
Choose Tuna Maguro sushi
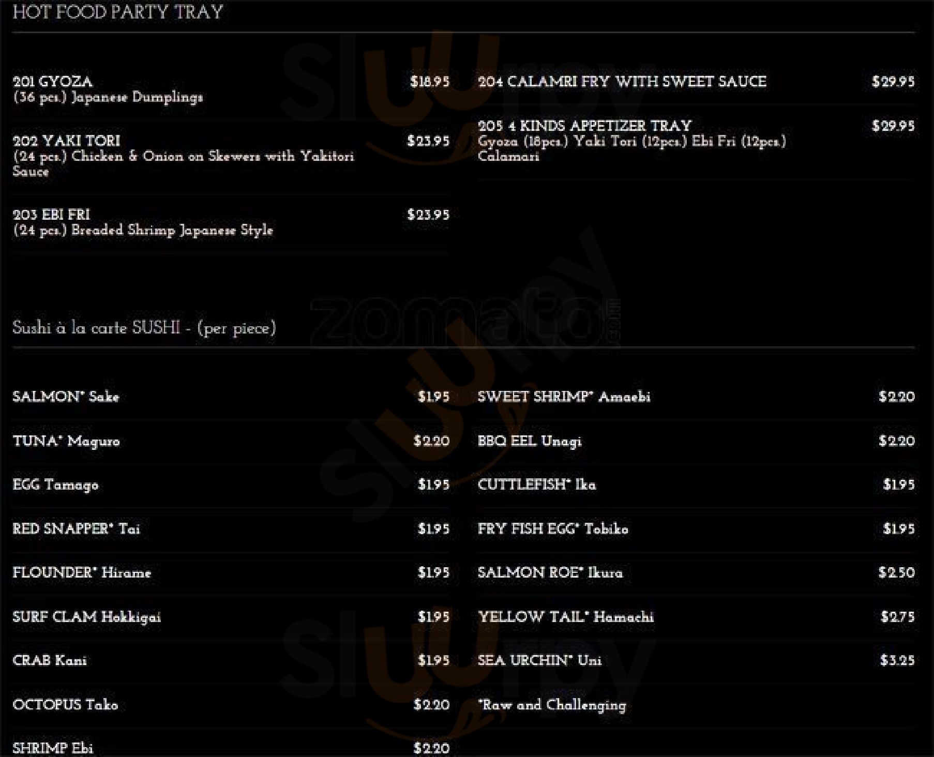tap(66, 441)
